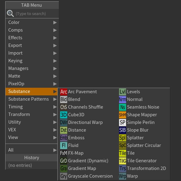Expand the Export submenu arrow
181x181 pixels.
coord(55,46)
